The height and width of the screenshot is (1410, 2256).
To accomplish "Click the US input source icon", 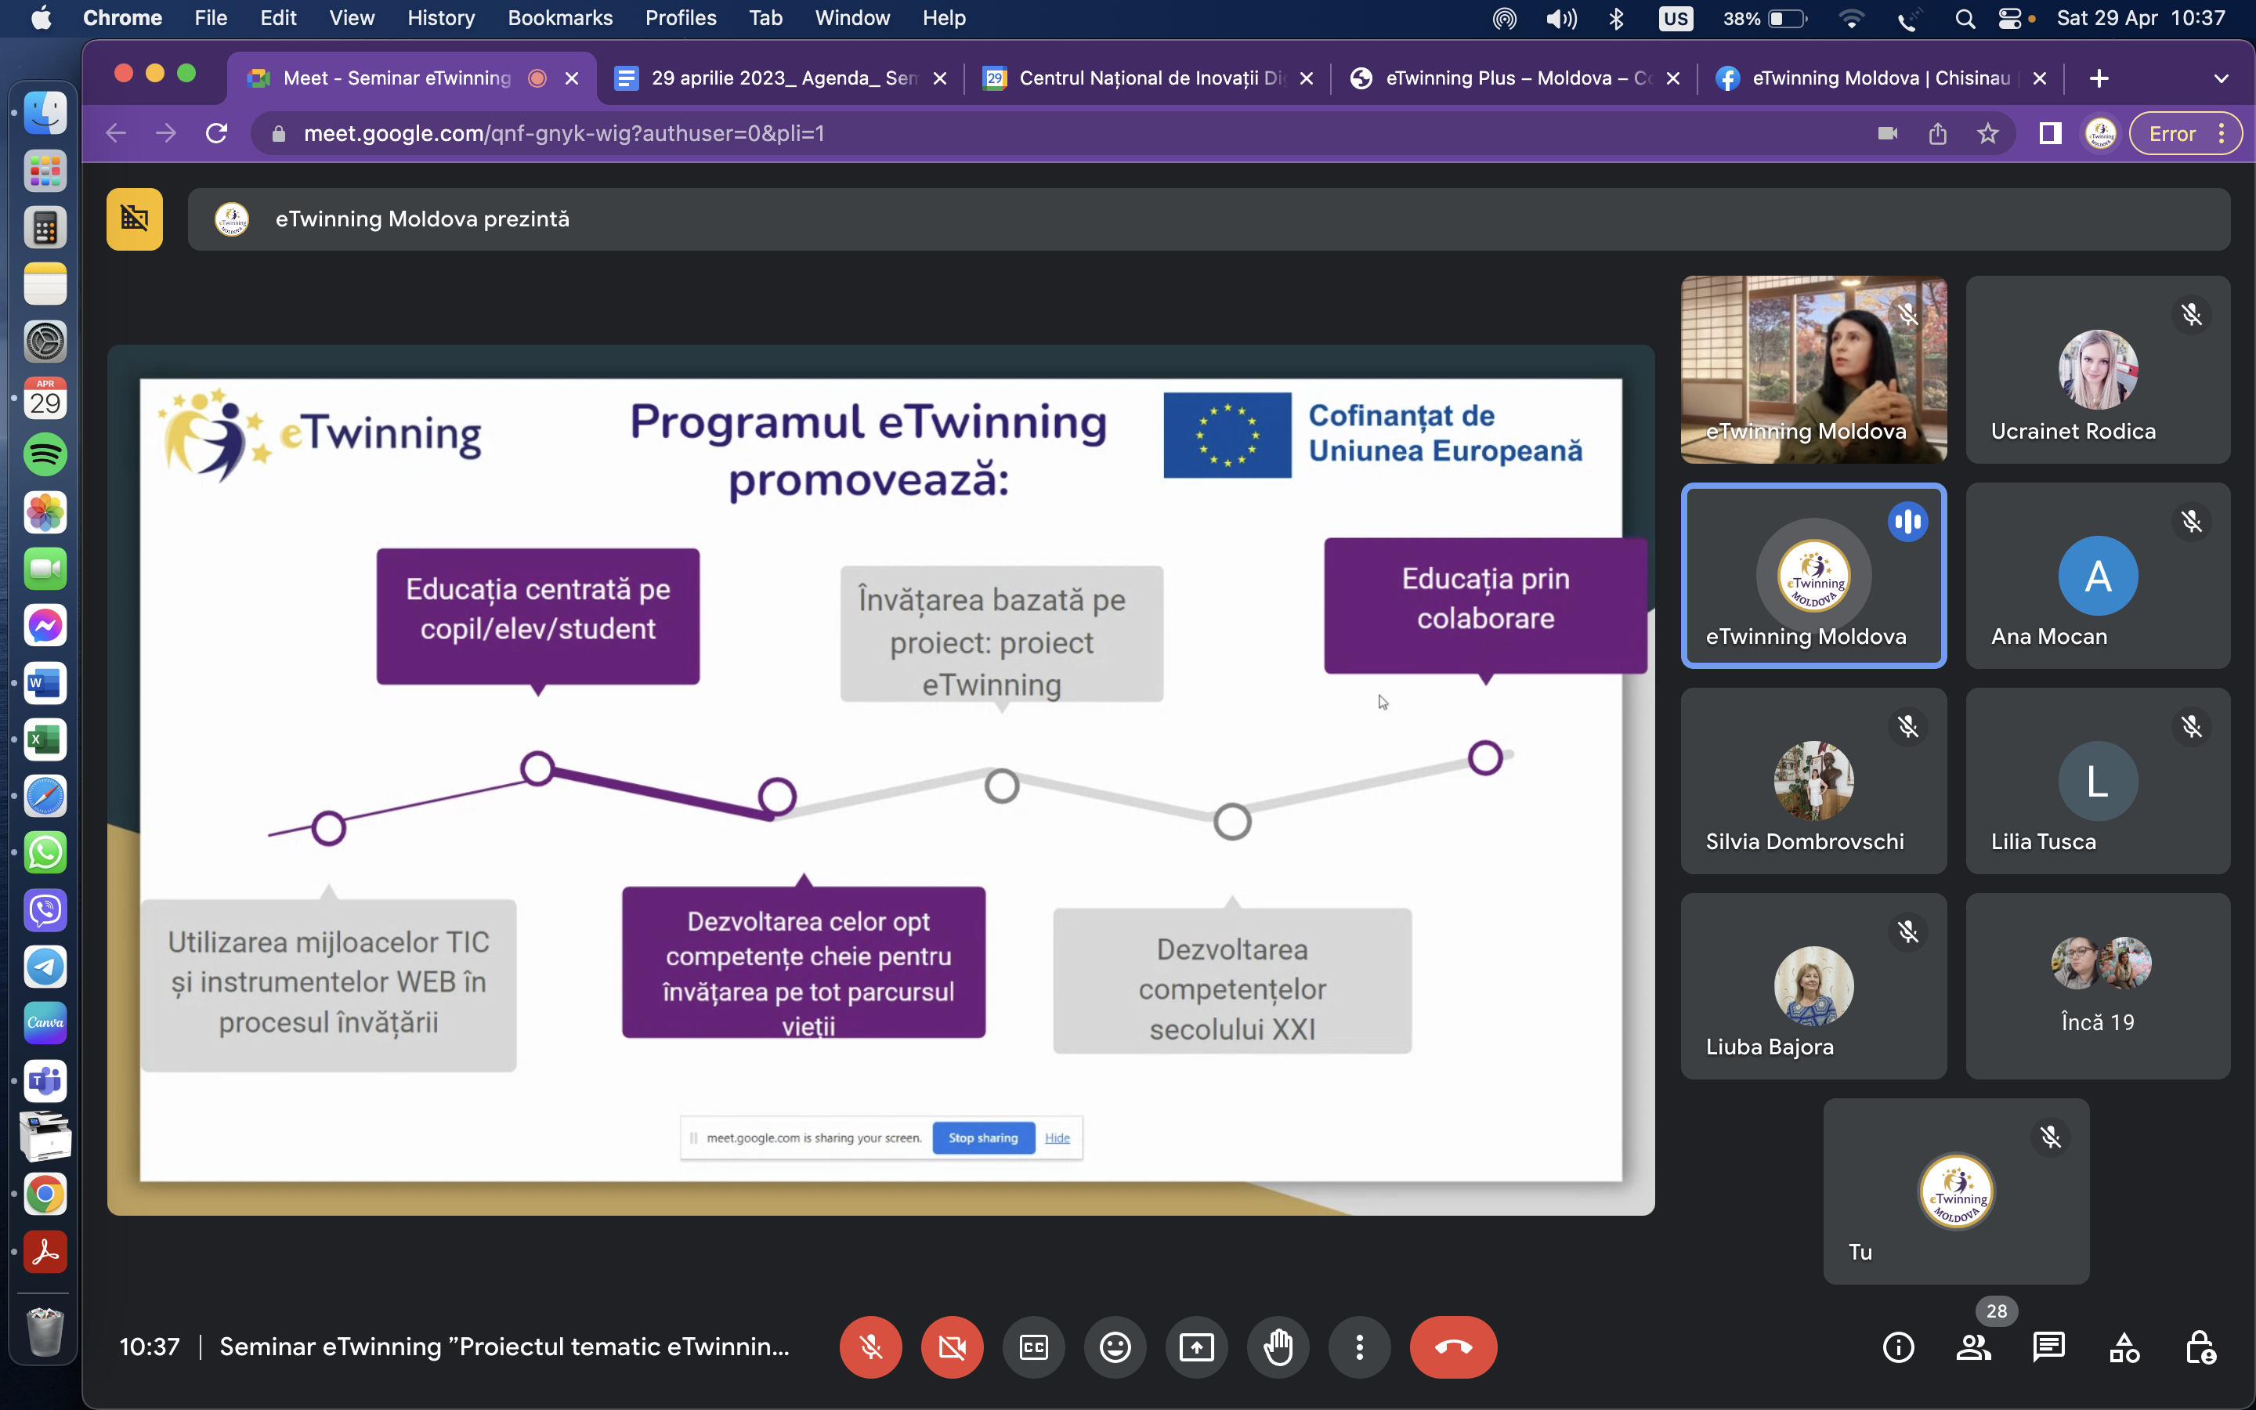I will (x=1676, y=19).
